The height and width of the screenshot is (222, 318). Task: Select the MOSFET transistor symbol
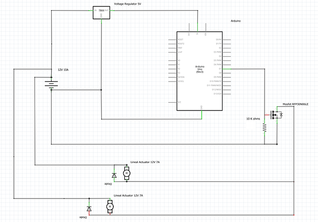tap(277, 115)
